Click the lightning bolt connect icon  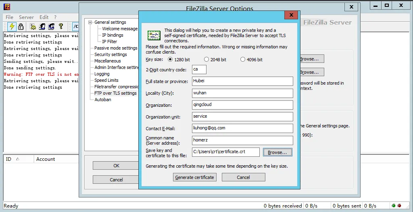12,26
